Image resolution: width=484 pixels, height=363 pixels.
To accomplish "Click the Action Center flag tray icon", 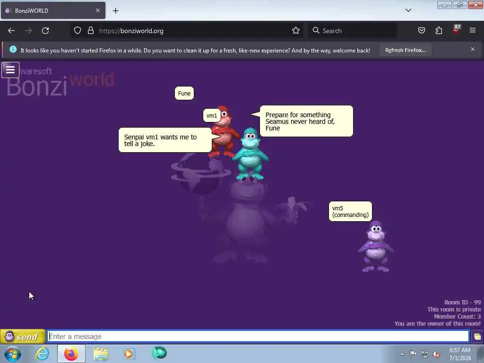I will pyautogui.click(x=413, y=354).
